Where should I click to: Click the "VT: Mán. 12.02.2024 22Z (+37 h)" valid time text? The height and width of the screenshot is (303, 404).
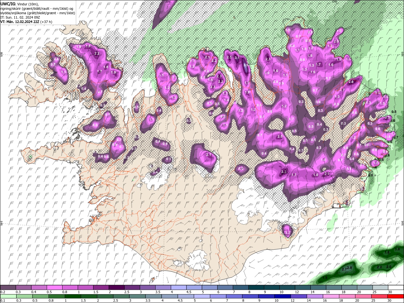coord(27,22)
